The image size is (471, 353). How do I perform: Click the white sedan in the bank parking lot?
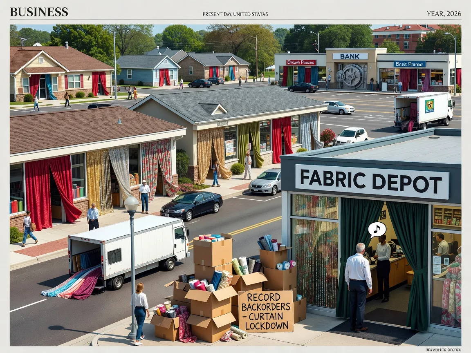(x=339, y=107)
